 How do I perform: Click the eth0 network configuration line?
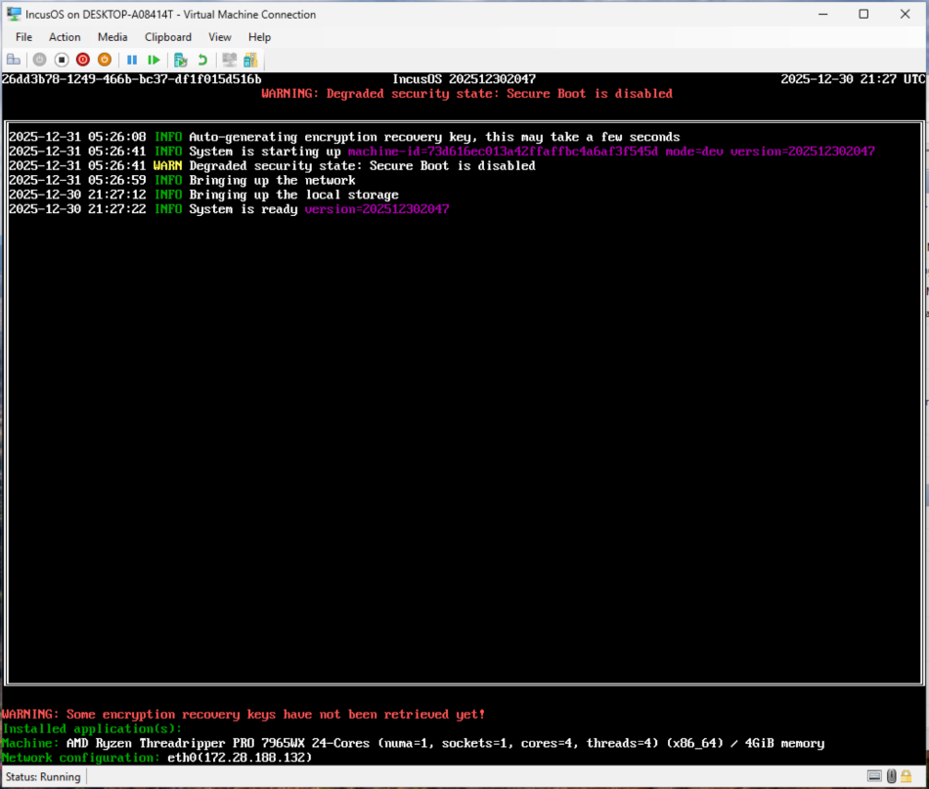(156, 757)
